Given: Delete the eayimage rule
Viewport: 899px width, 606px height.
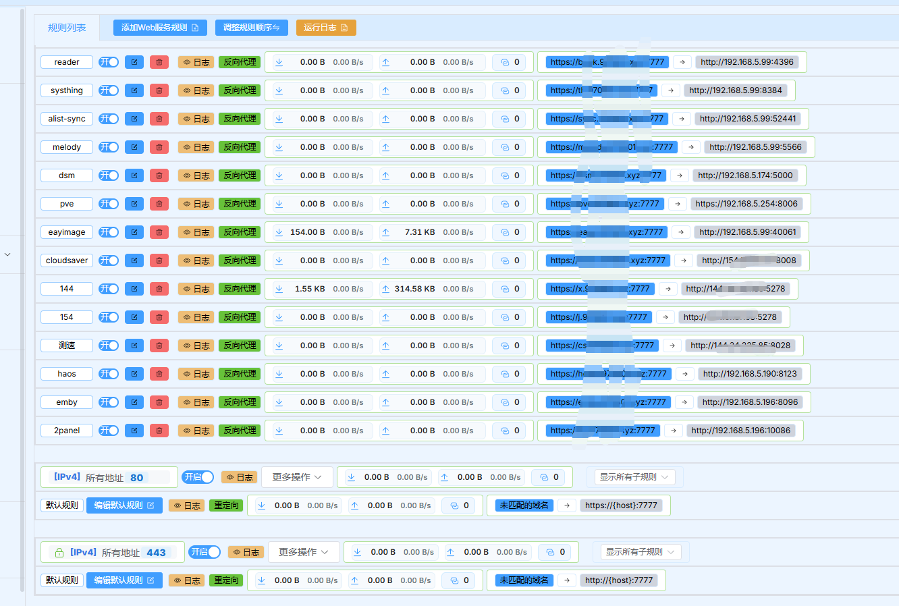Looking at the screenshot, I should tap(159, 232).
